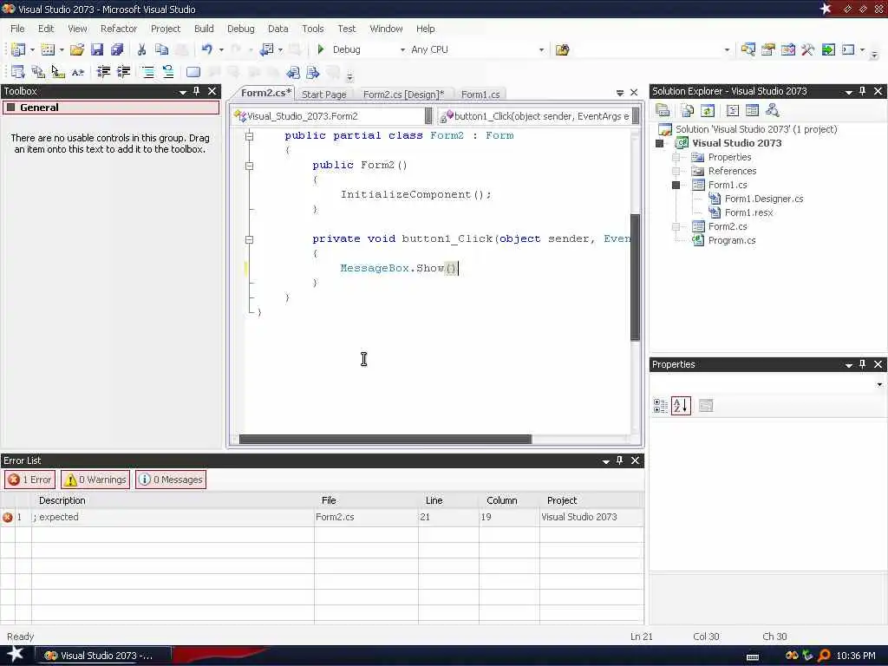Screen dimensions: 888x666
Task: Open the Command Window toolbar icon
Action: pyautogui.click(x=848, y=49)
